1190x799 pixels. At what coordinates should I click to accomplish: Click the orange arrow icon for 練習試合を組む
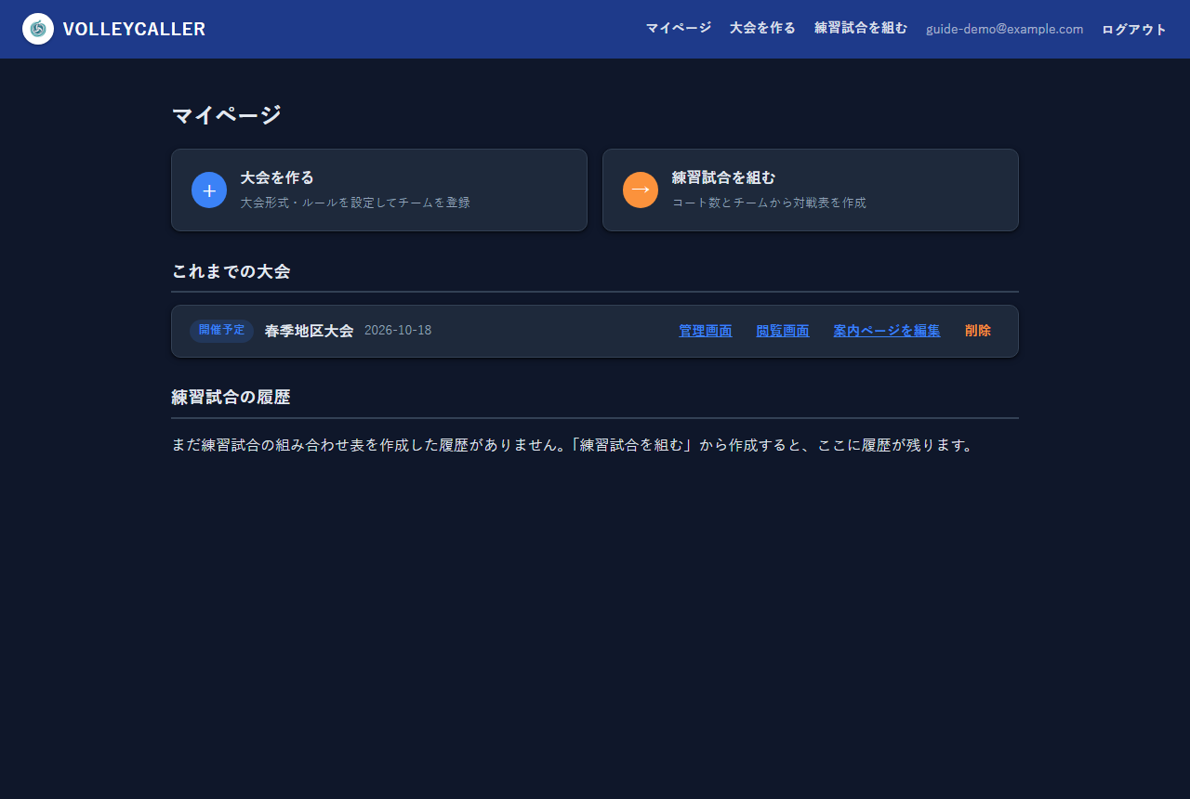[x=641, y=190]
